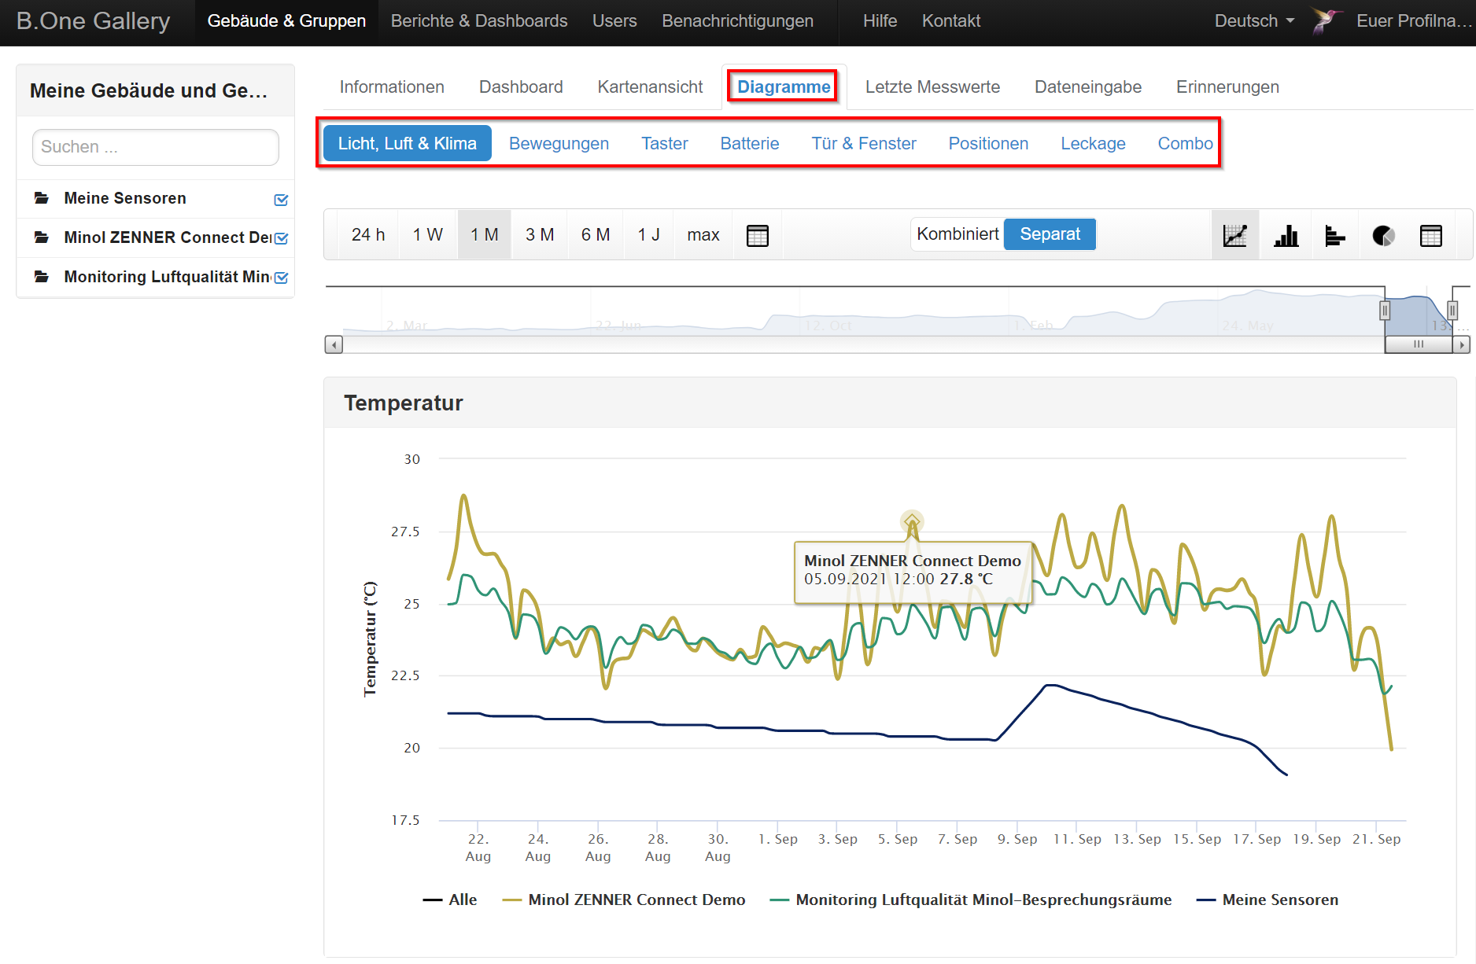Open the Dateneingabe tab
Screen dimensions: 1476x964
coord(1088,87)
